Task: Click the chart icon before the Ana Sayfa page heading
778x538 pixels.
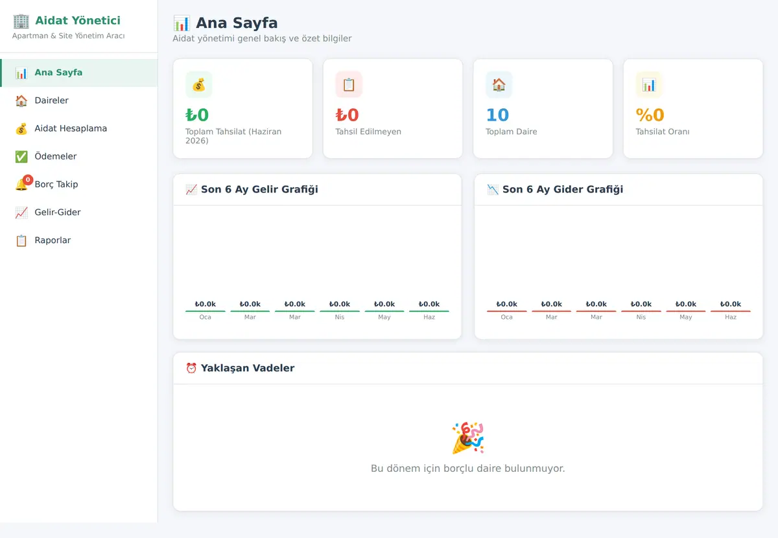Action: tap(182, 23)
